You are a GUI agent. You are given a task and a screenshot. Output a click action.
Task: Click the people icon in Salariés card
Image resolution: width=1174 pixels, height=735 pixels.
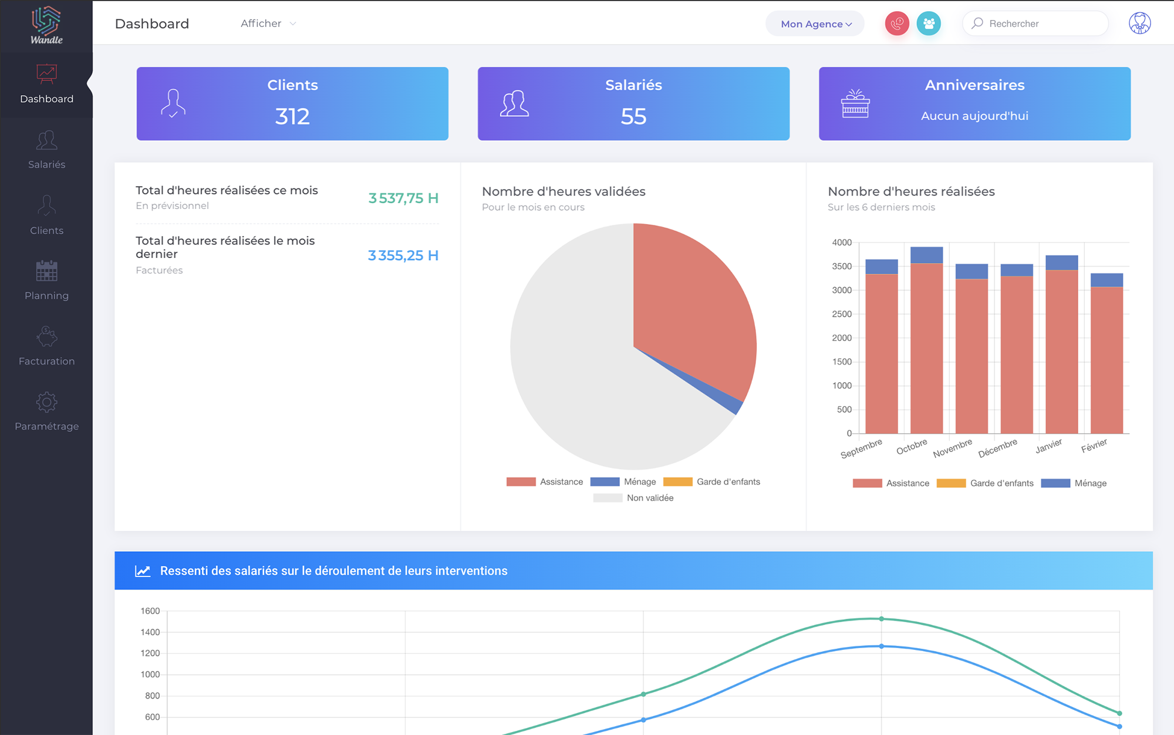[514, 103]
